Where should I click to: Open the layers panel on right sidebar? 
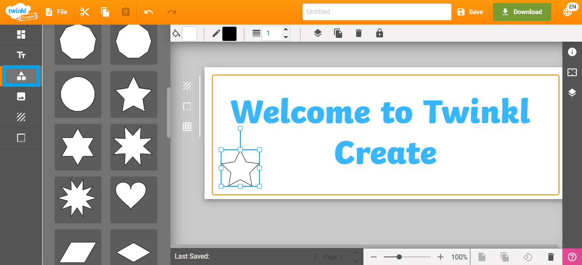[572, 93]
